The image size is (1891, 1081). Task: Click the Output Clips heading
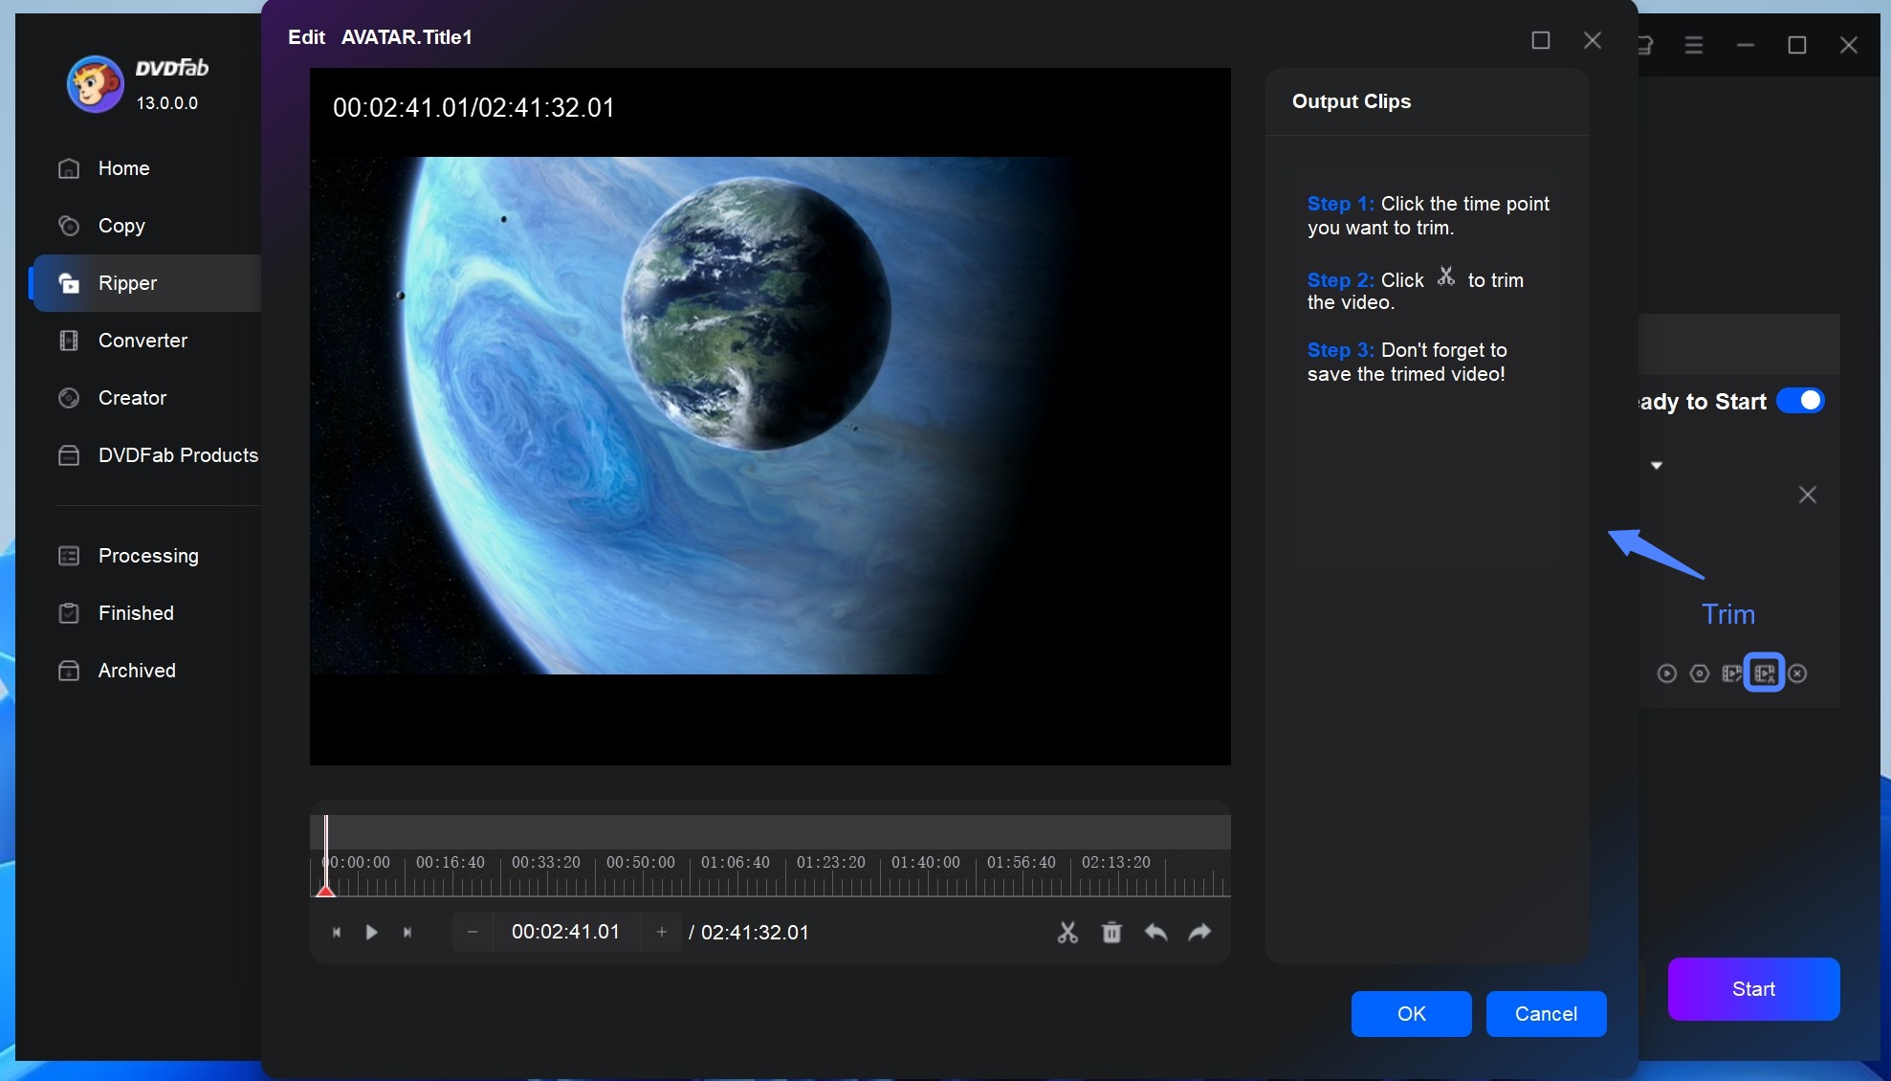click(x=1352, y=101)
